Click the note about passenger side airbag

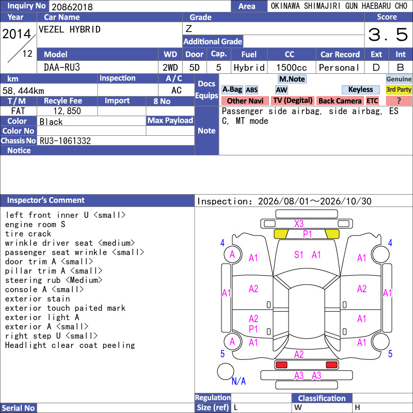[x=310, y=116]
